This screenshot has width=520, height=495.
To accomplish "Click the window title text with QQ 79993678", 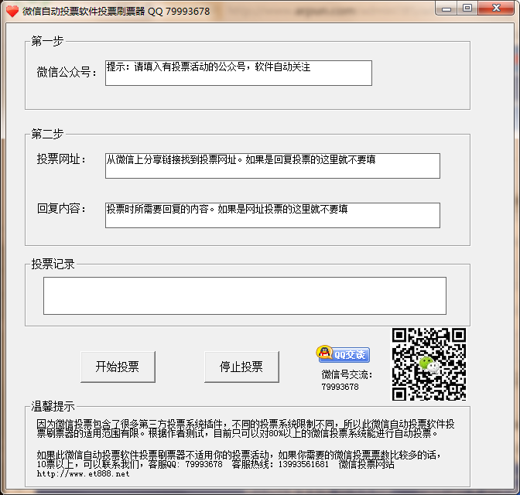I will [x=116, y=12].
